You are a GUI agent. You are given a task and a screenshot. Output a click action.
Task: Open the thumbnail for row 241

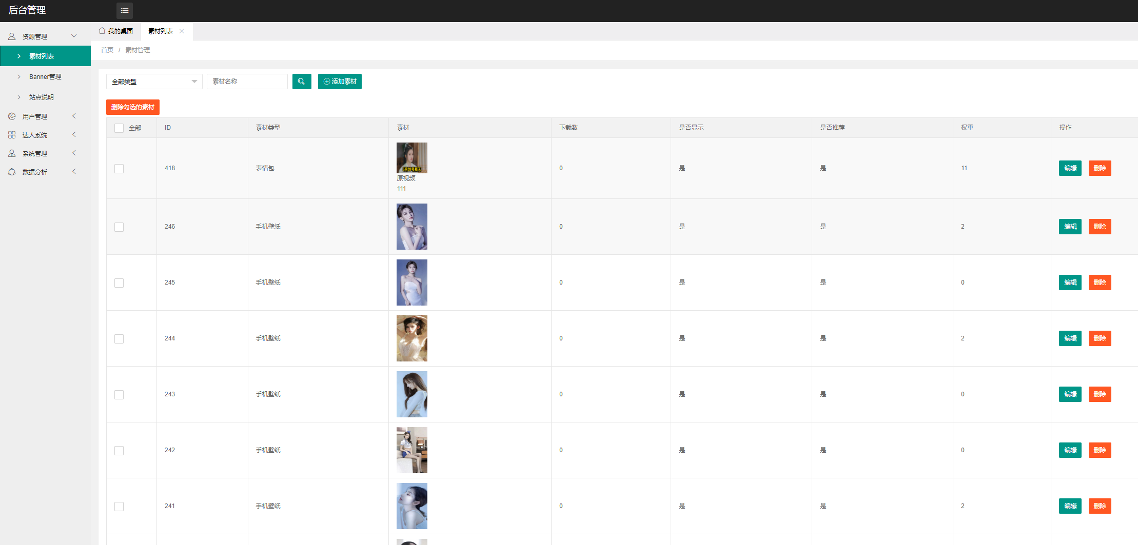click(x=412, y=506)
